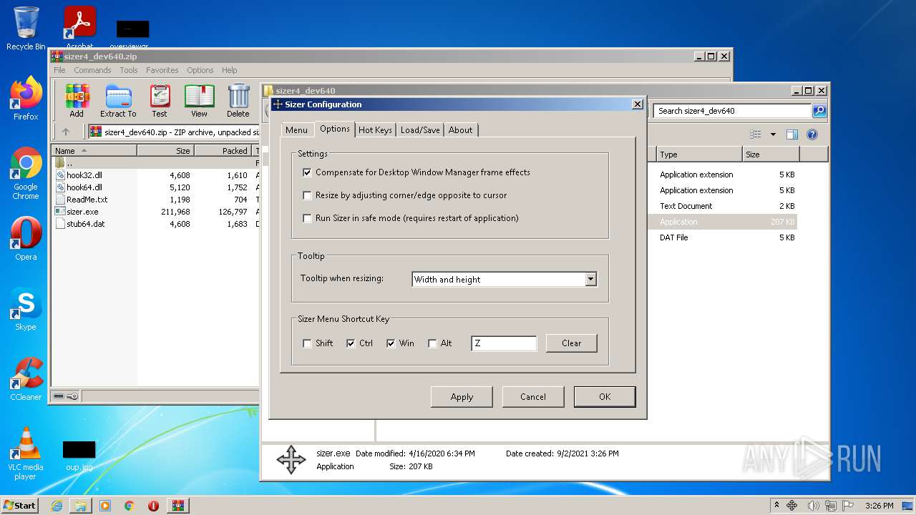This screenshot has width=916, height=515.
Task: Enable Resize by adjusting corner opposite cursor
Action: tap(308, 195)
